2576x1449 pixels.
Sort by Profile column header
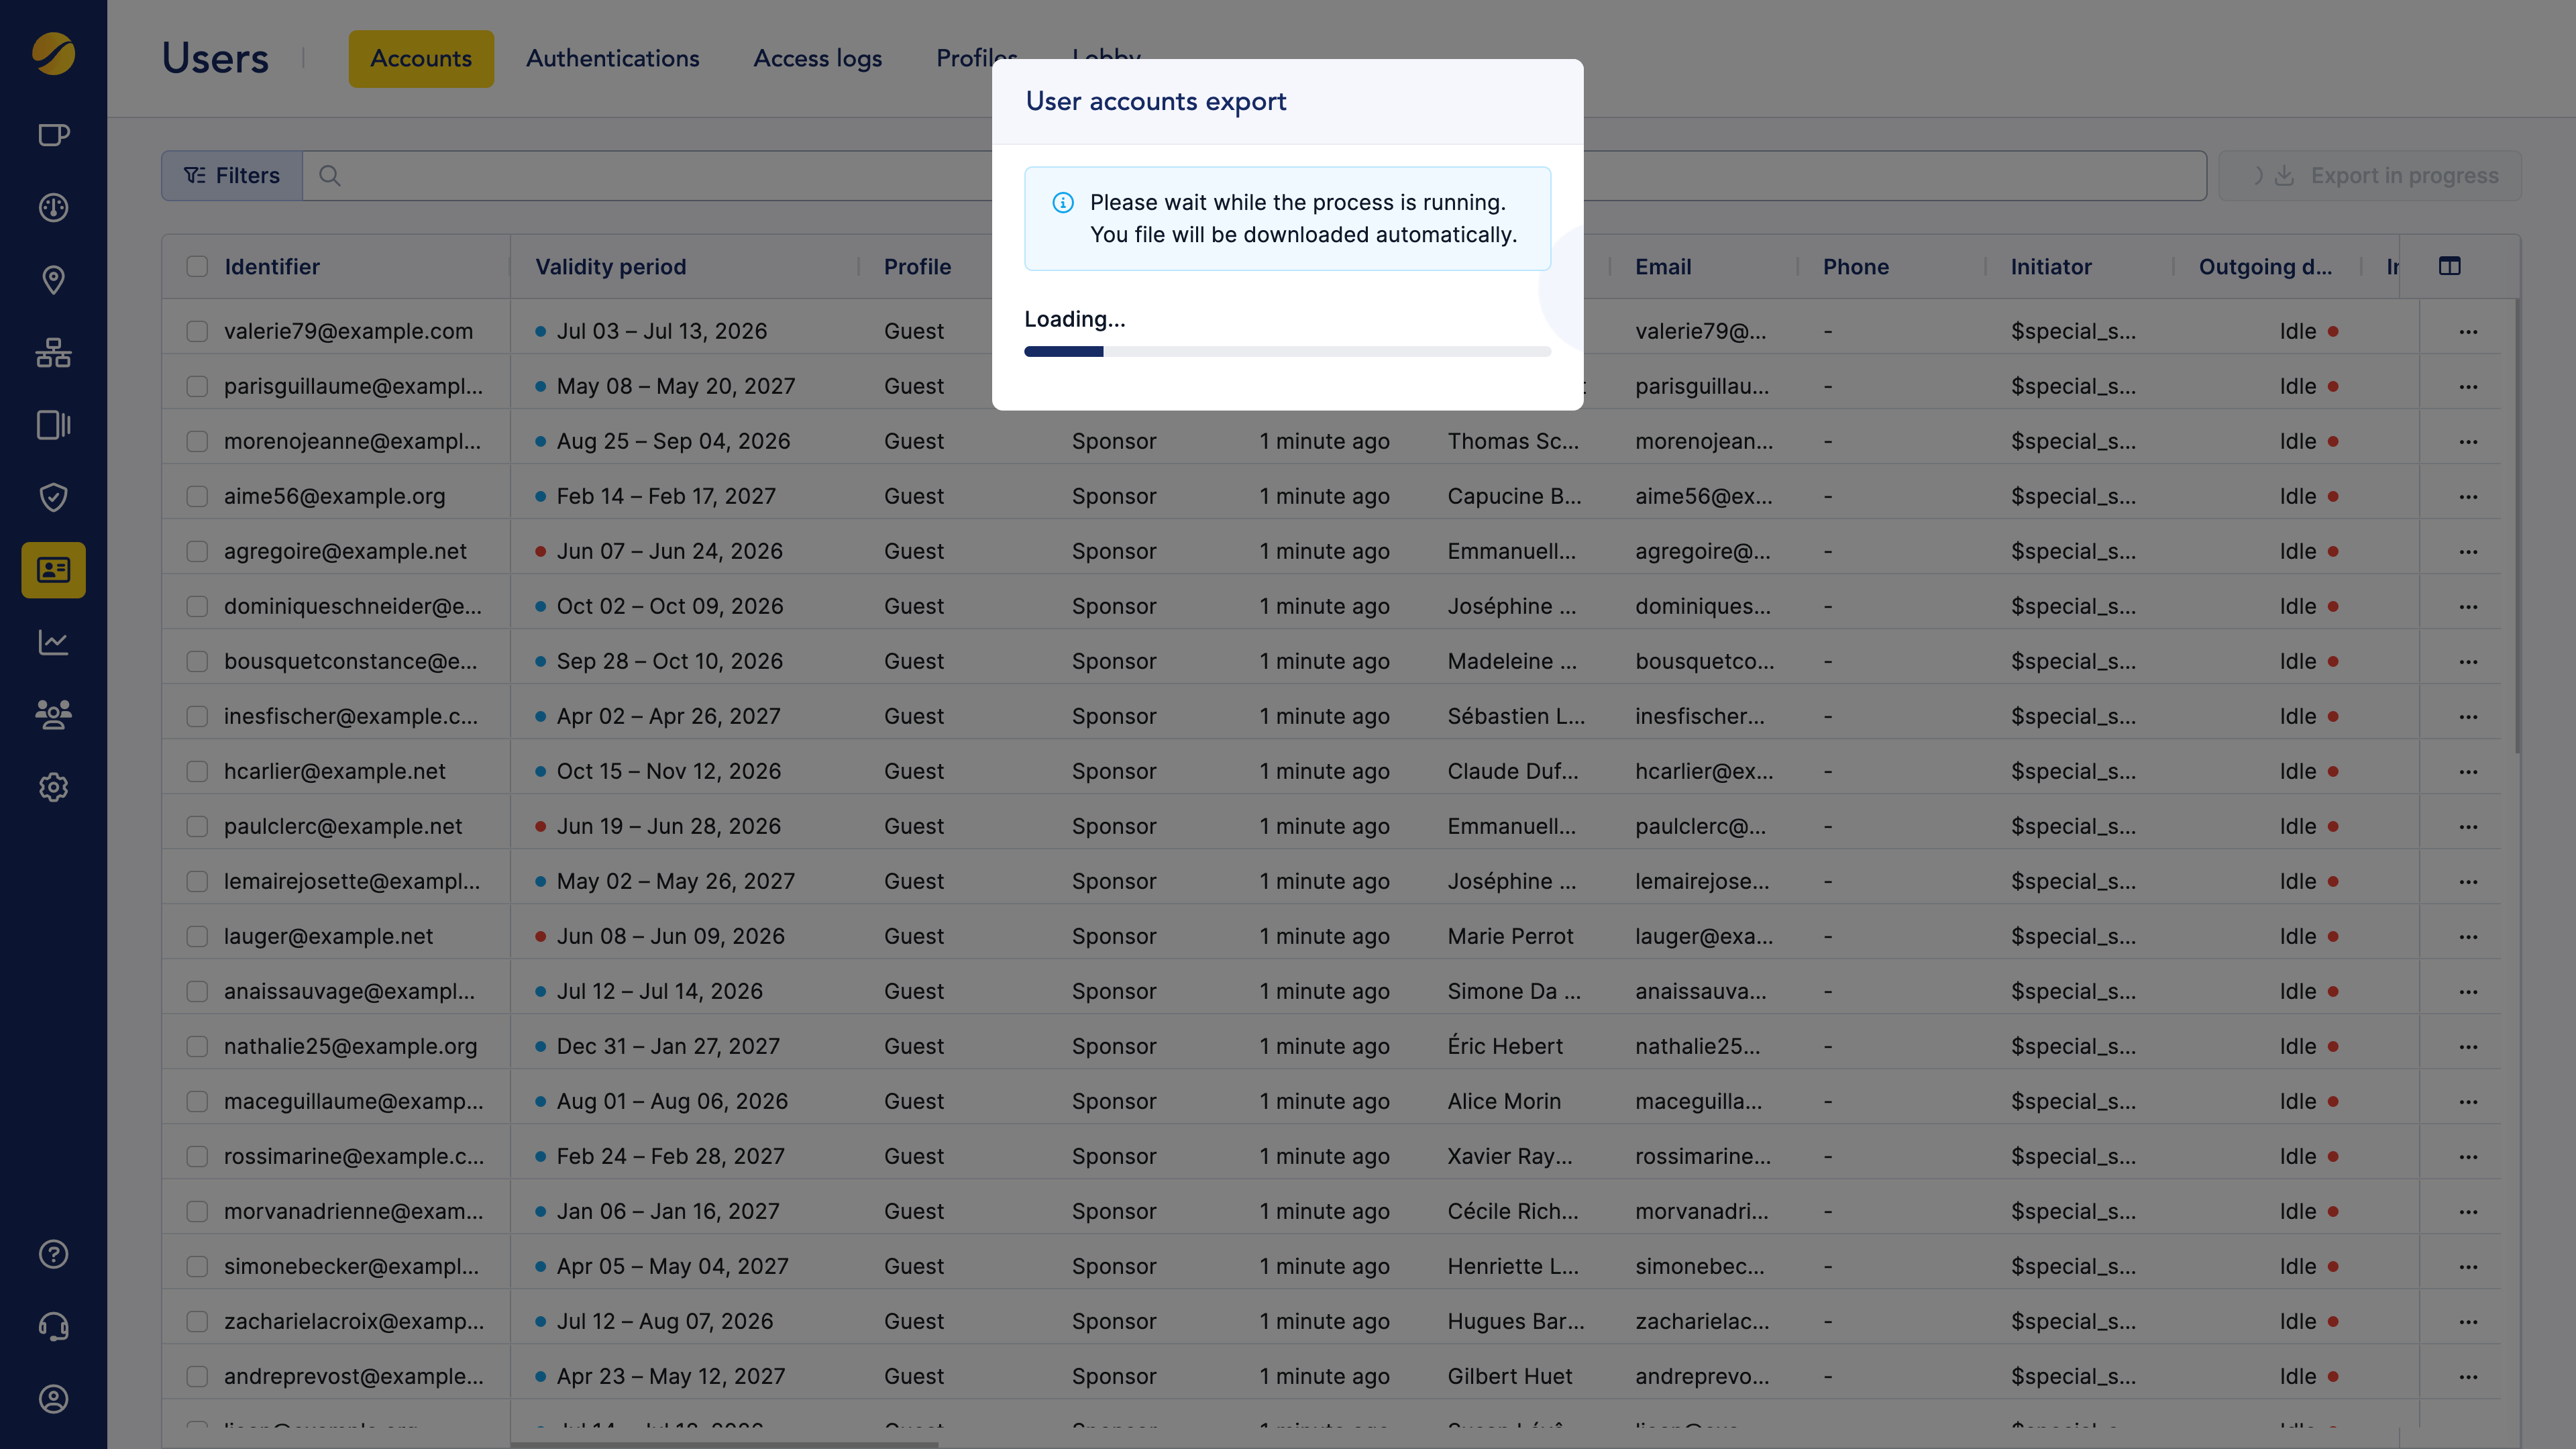[917, 267]
